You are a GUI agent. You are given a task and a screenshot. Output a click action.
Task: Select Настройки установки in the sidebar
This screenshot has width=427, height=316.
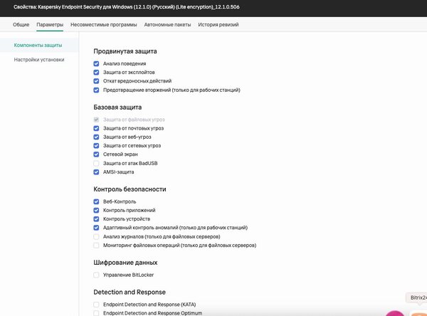click(39, 60)
